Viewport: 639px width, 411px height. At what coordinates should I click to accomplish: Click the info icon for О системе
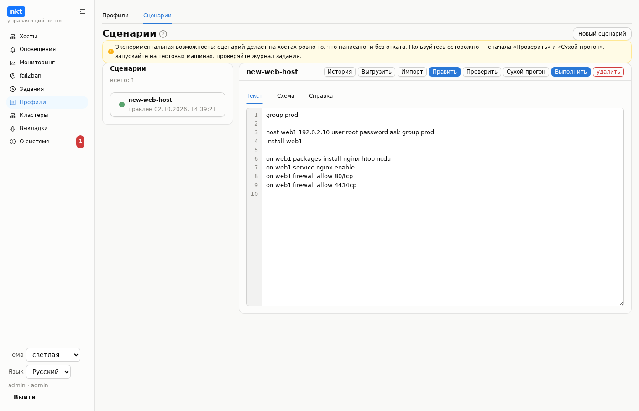13,142
